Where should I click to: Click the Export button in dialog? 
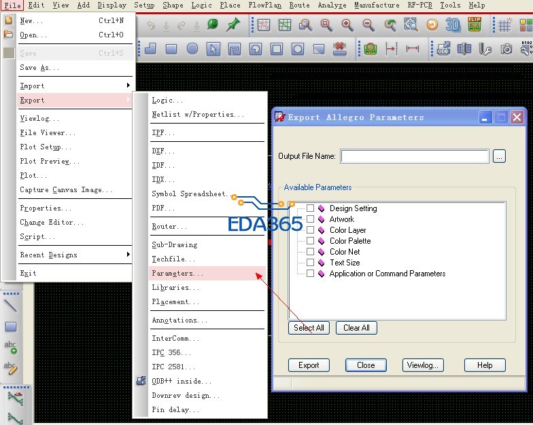click(x=309, y=365)
